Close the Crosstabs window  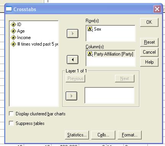coord(157,9)
